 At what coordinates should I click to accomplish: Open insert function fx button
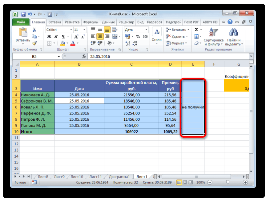click(84, 56)
